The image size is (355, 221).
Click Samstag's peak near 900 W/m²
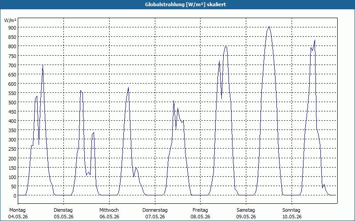point(269,27)
